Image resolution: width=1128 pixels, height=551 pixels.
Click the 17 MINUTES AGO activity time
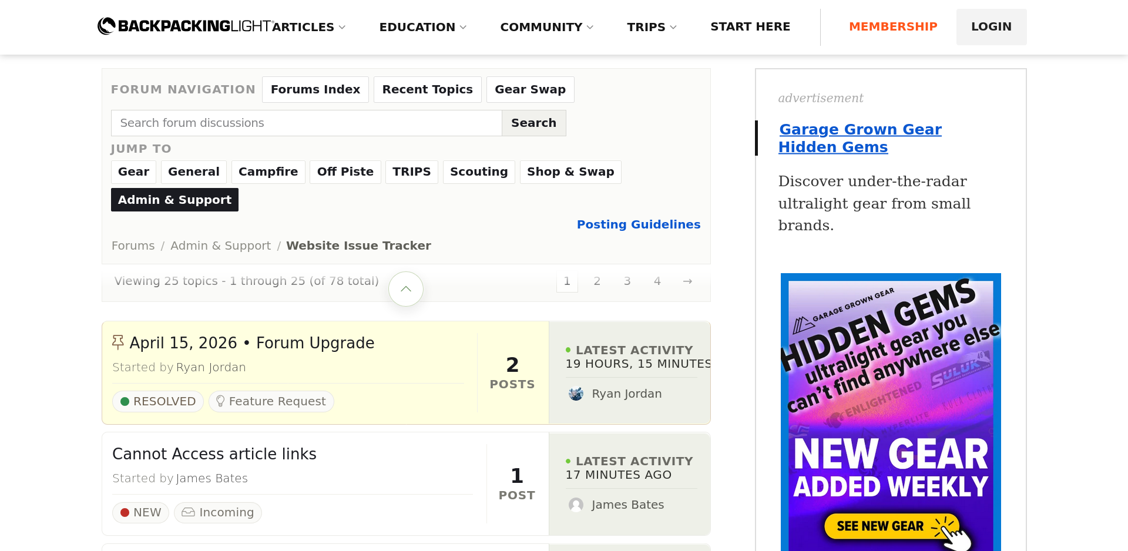pos(619,475)
